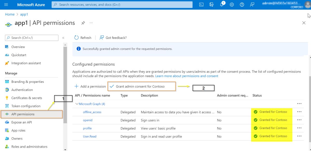The height and width of the screenshot is (151, 311).
Task: Click the Got feedback? button
Action: (113, 38)
